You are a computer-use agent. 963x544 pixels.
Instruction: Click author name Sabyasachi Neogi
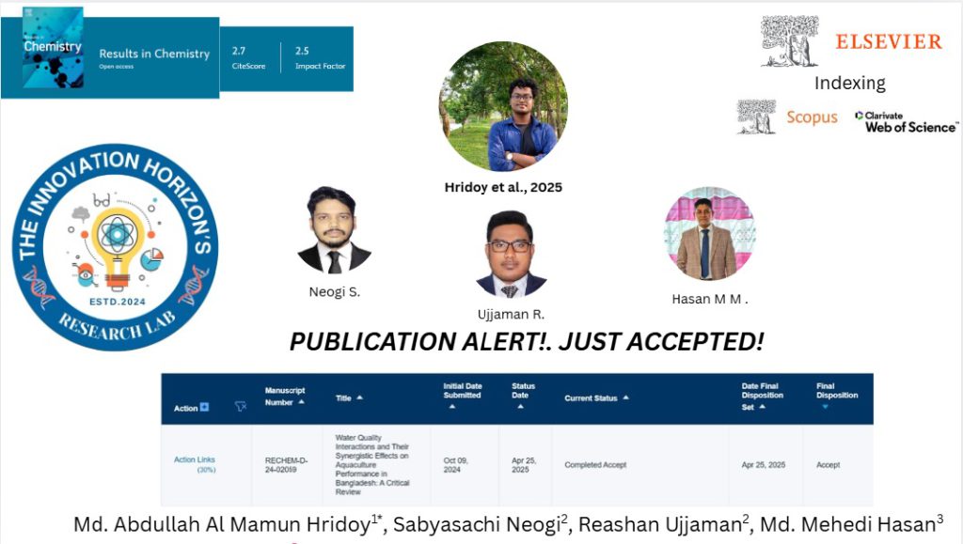(x=477, y=525)
